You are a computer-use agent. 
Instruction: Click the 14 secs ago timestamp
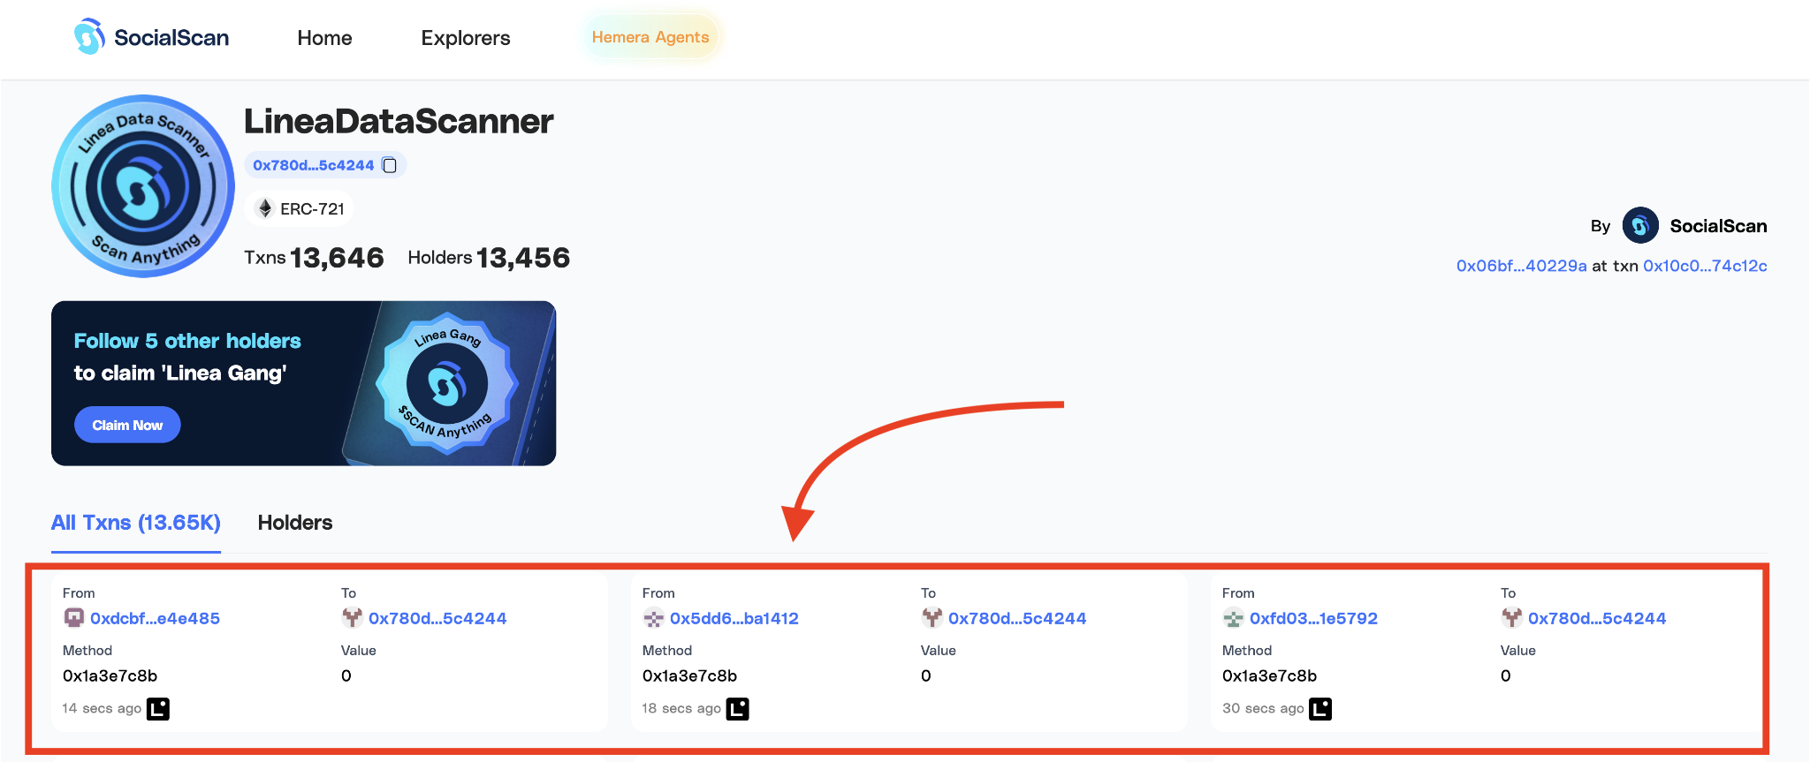102,708
